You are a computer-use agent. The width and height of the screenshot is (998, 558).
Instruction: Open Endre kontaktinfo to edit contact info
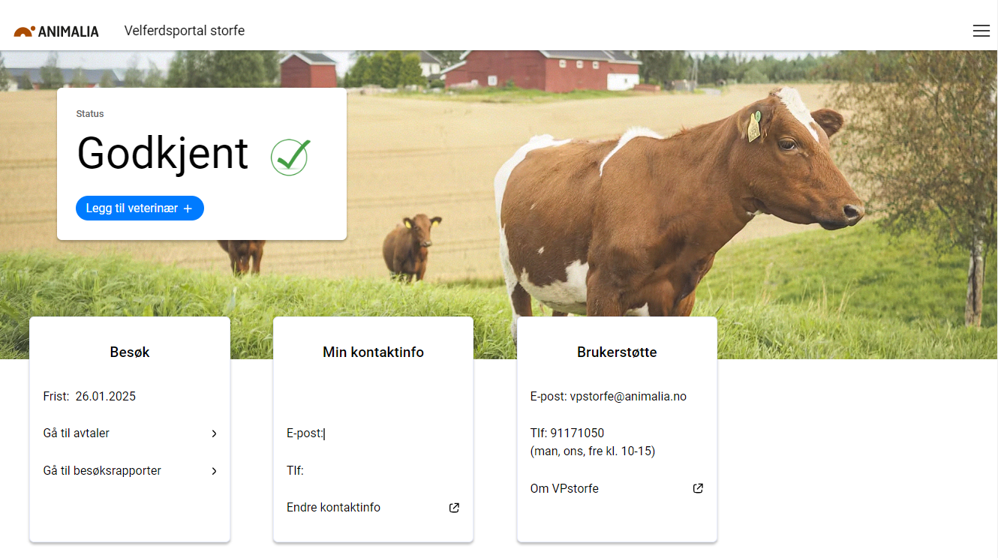point(373,508)
